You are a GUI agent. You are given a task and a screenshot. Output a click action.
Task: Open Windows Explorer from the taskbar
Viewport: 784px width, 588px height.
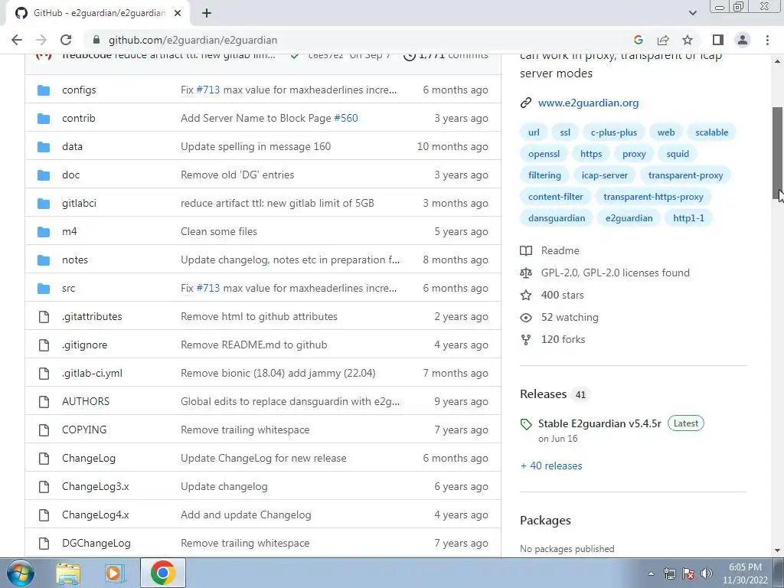(x=68, y=573)
